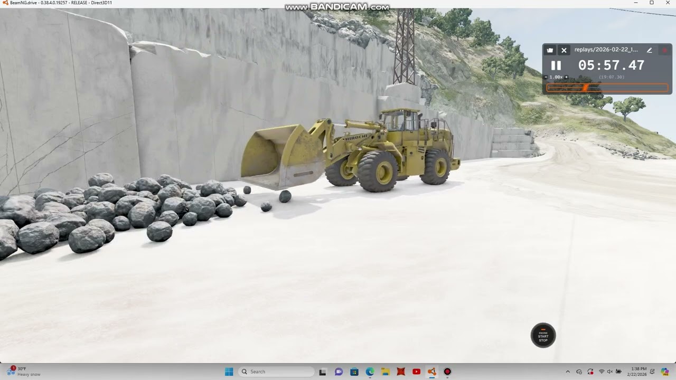
Task: Seek on the orange replay progress bar
Action: click(607, 88)
